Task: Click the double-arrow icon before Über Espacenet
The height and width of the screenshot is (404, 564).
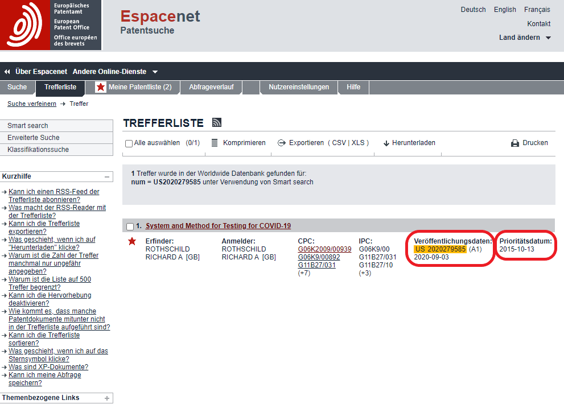Action: 7,72
